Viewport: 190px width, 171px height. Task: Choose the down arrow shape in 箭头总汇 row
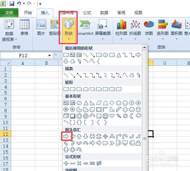86,136
